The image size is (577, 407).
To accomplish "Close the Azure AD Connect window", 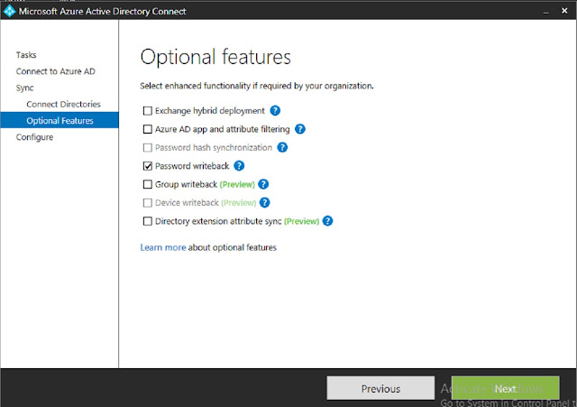I will 564,11.
